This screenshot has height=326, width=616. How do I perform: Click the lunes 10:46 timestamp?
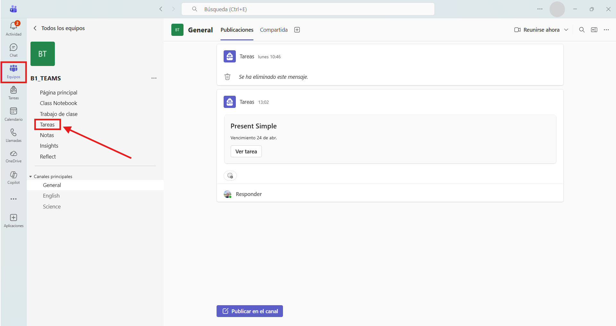coord(269,57)
